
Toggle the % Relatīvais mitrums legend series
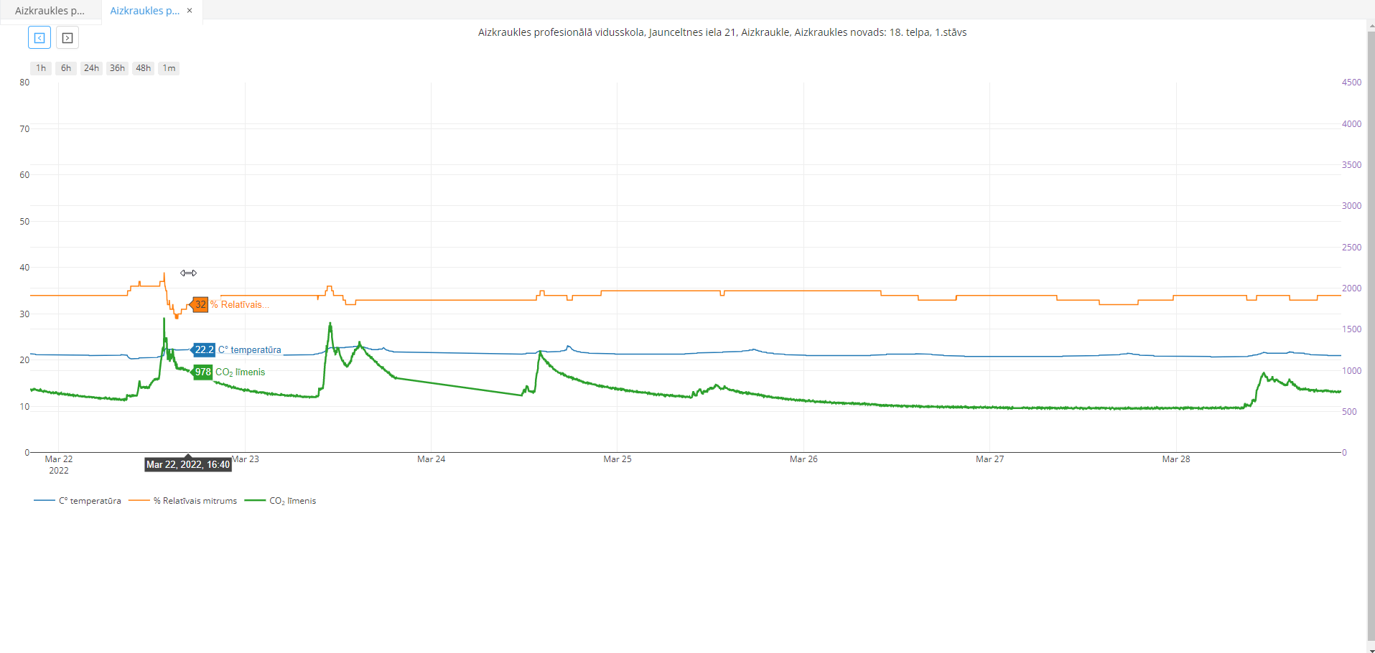[195, 500]
